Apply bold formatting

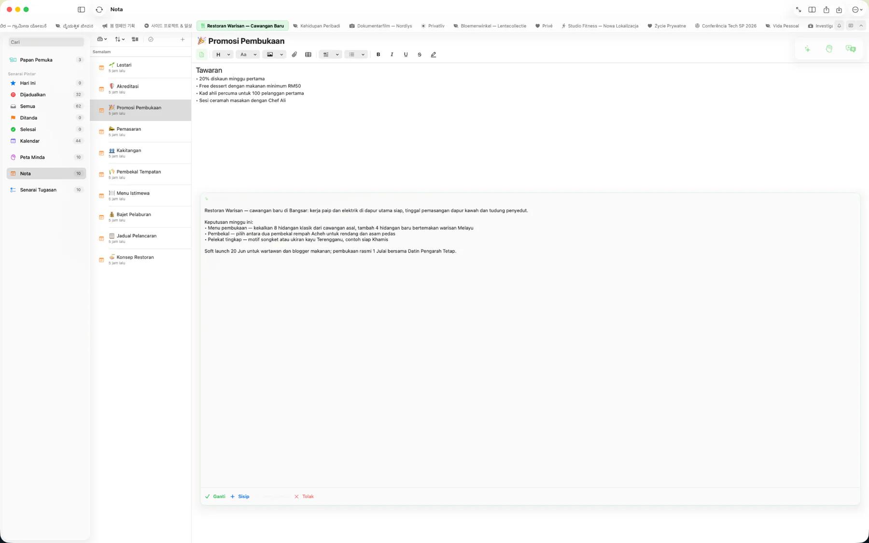click(x=378, y=55)
